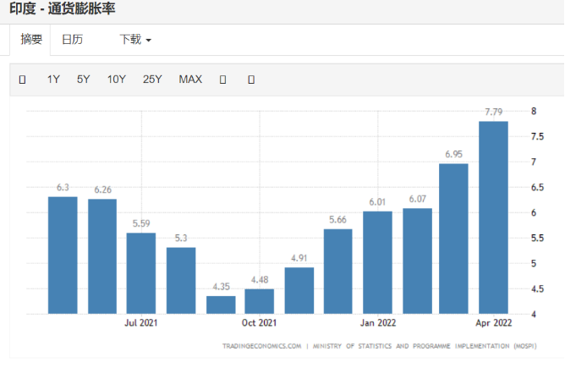The width and height of the screenshot is (565, 368).
Task: Click the Oct 2021 axis label
Action: click(x=259, y=322)
